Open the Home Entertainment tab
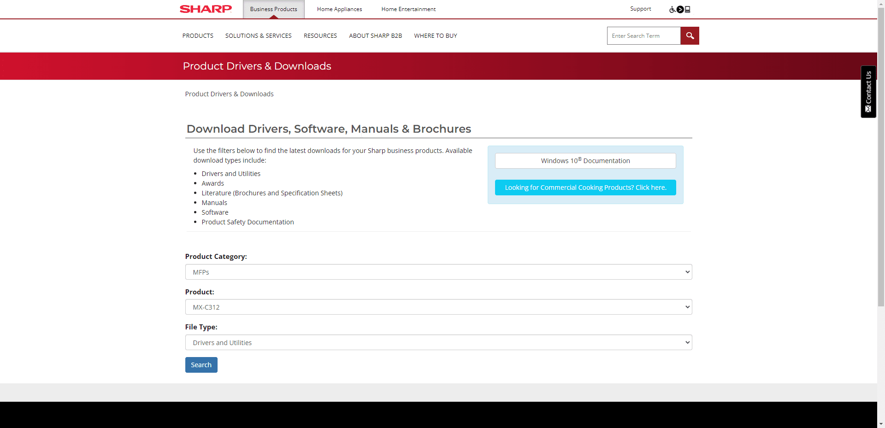The image size is (885, 428). click(408, 9)
